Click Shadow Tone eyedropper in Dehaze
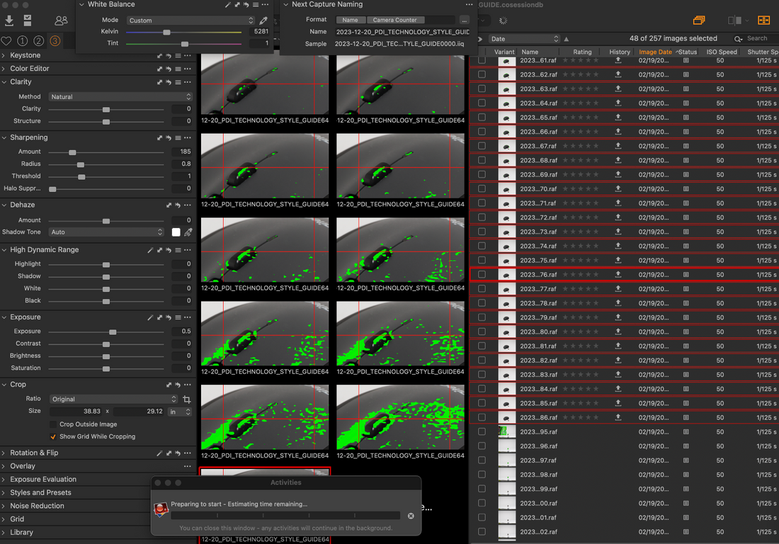This screenshot has width=779, height=544. pyautogui.click(x=188, y=232)
